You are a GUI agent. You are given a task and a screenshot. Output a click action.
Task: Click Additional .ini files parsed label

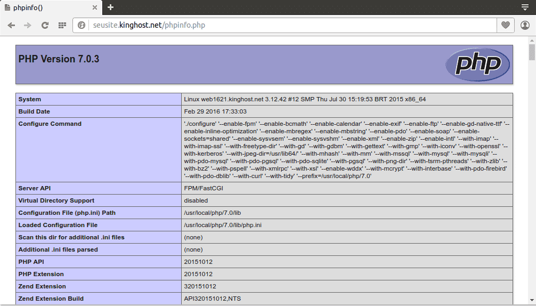(58, 249)
